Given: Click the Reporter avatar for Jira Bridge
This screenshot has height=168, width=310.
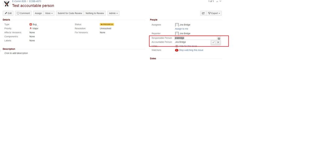Looking at the screenshot, I should 177,34.
